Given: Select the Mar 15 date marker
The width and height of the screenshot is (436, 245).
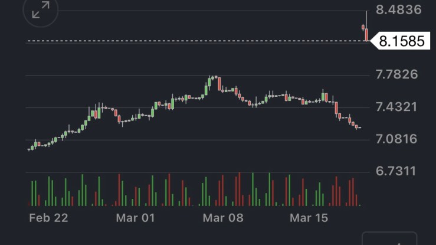Looking at the screenshot, I should pos(309,218).
